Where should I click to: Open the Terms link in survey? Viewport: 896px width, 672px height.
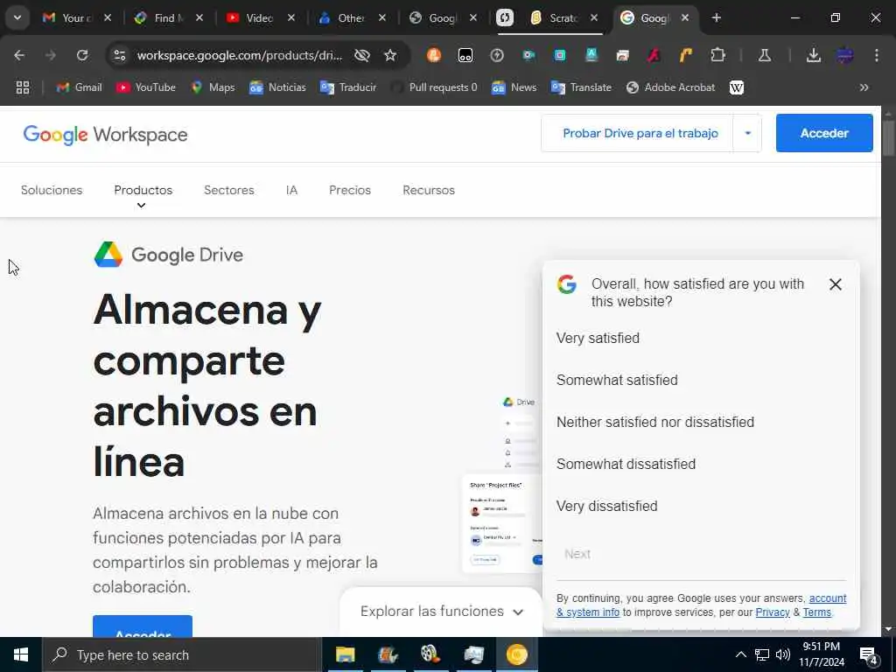coord(817,612)
